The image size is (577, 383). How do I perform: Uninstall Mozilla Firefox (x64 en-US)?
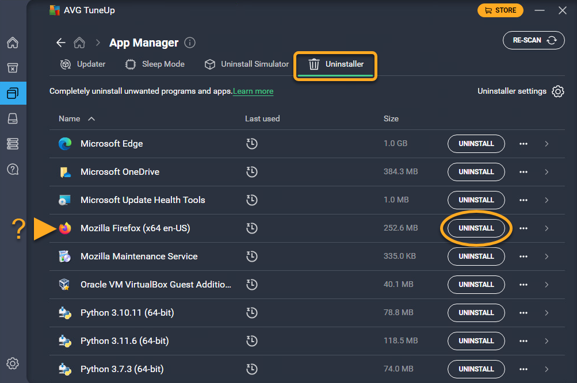[476, 228]
